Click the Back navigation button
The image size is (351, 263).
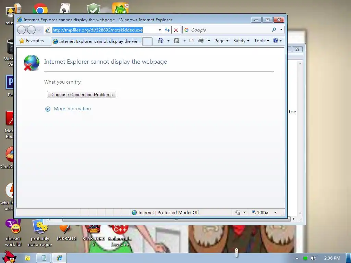coord(22,30)
